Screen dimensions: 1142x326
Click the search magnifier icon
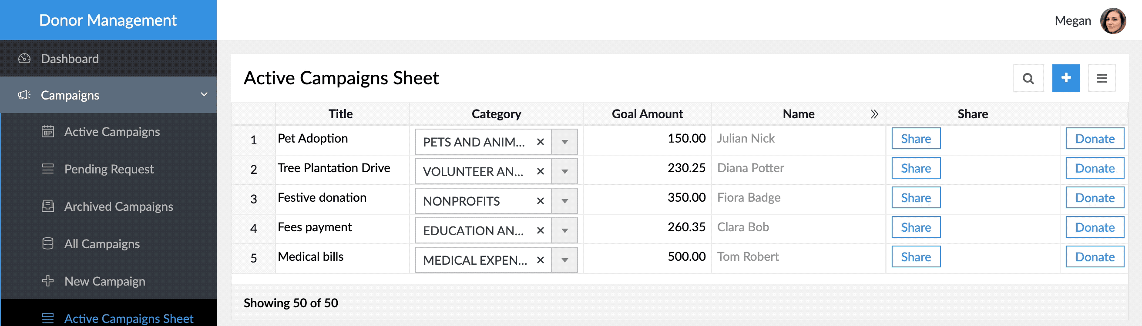tap(1028, 78)
